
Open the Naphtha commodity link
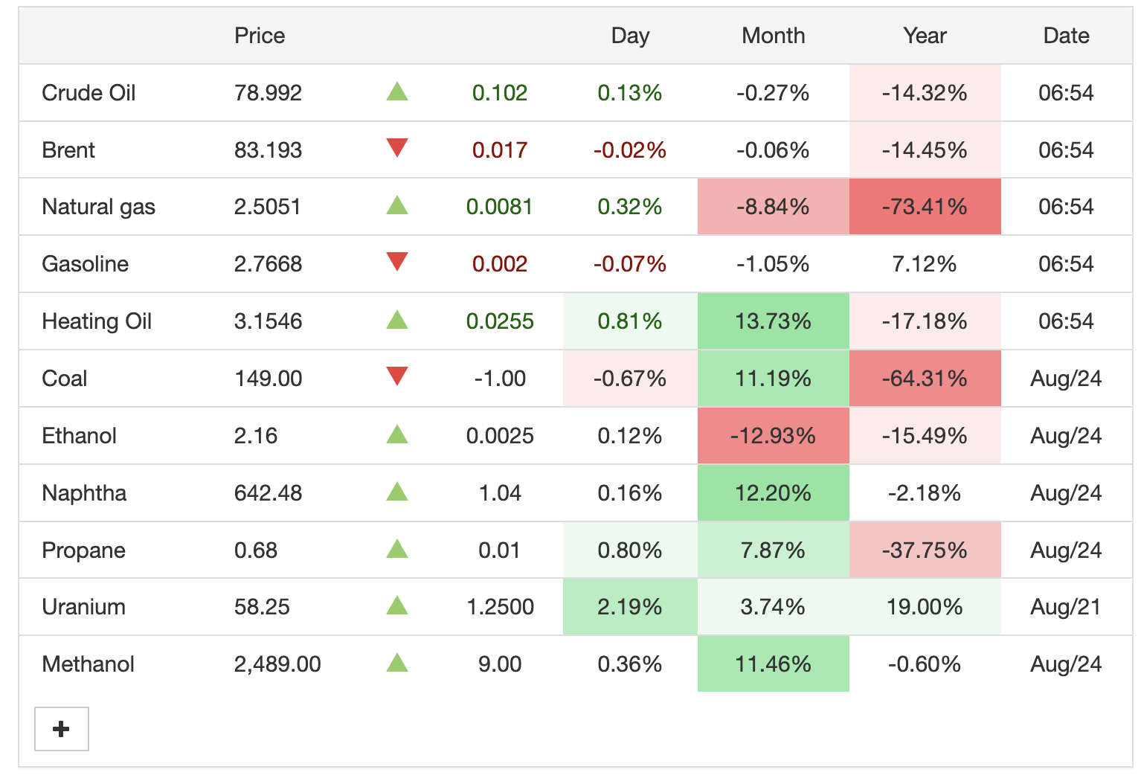pyautogui.click(x=84, y=493)
